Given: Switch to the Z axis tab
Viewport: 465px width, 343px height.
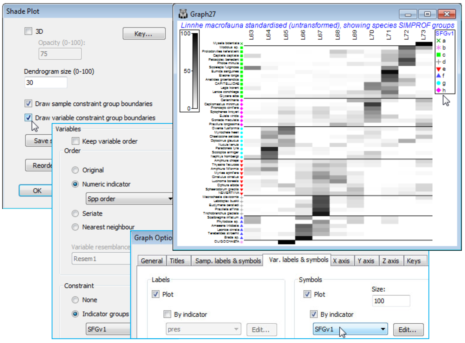Looking at the screenshot, I should [391, 261].
